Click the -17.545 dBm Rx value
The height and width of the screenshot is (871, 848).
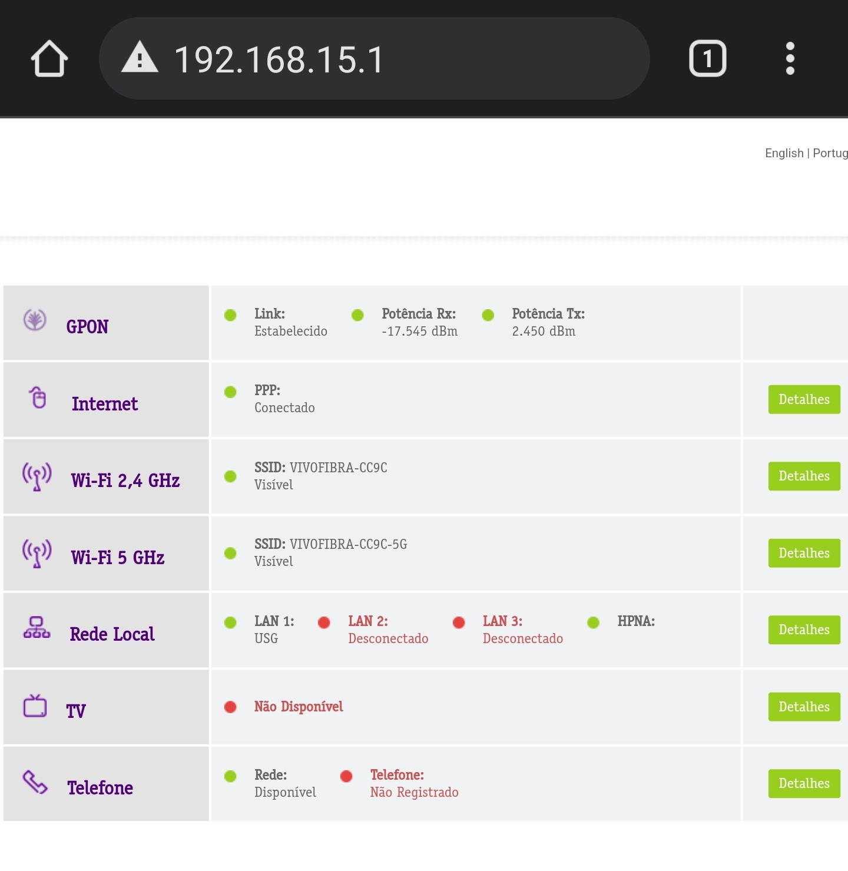(420, 332)
